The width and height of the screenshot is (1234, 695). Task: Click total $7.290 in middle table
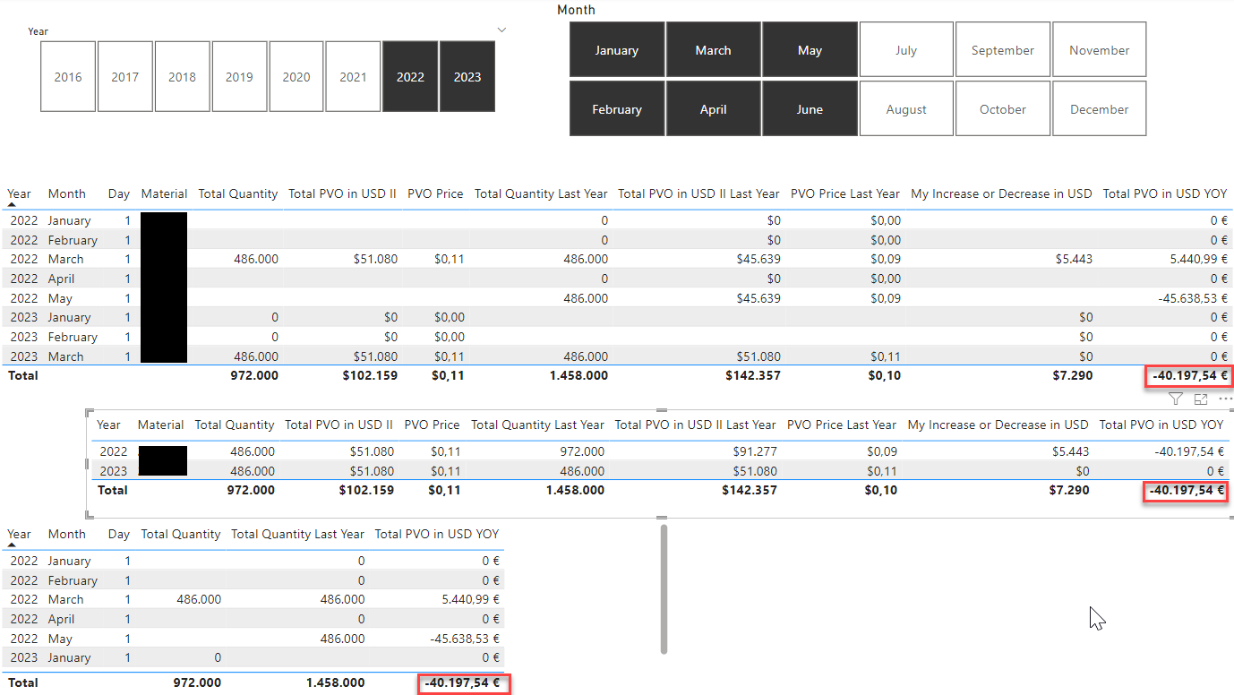click(1067, 490)
